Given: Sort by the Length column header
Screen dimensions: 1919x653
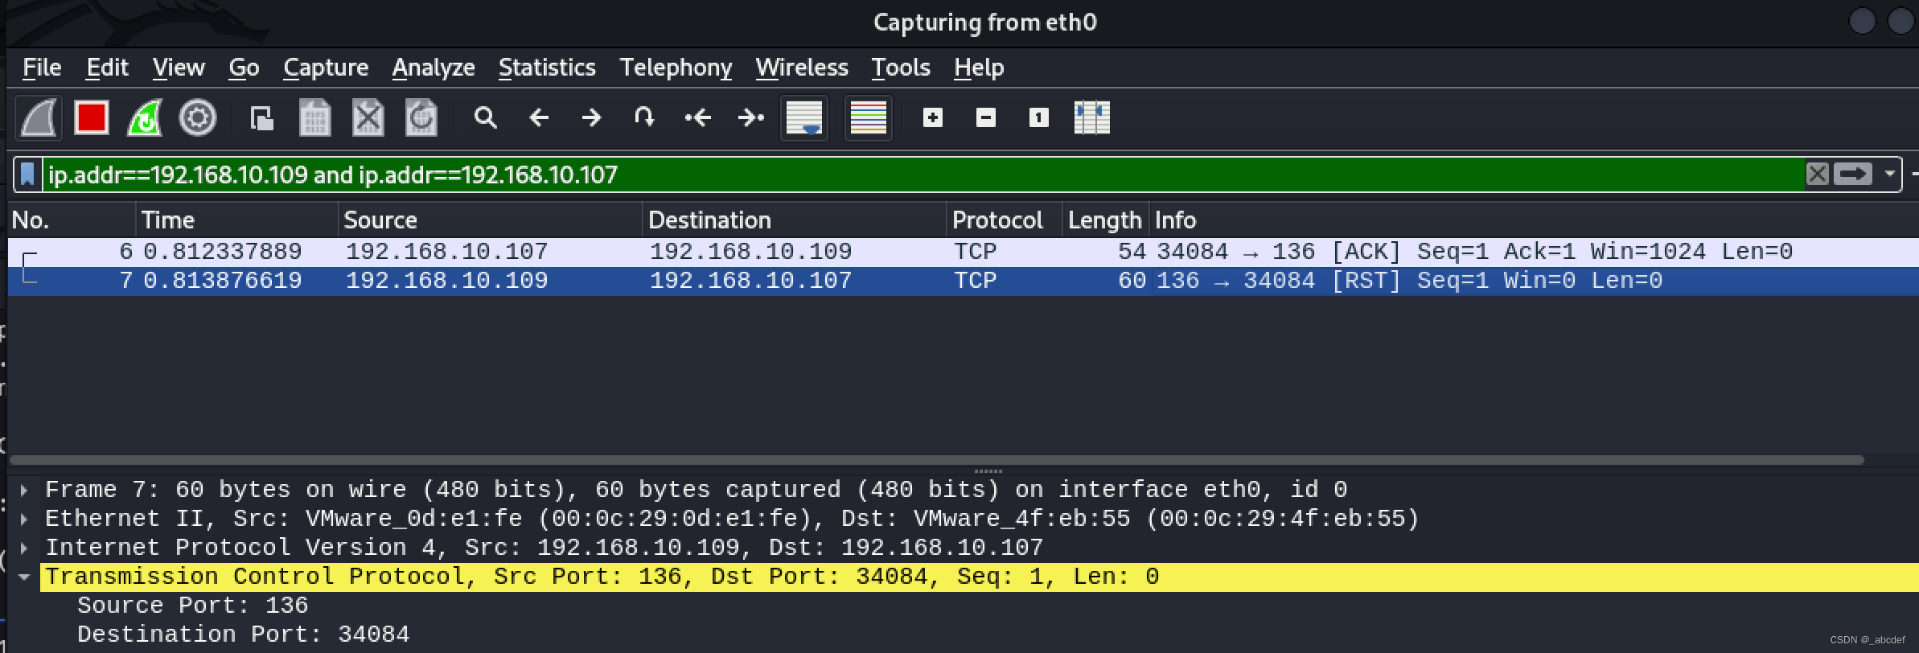Looking at the screenshot, I should [1105, 220].
